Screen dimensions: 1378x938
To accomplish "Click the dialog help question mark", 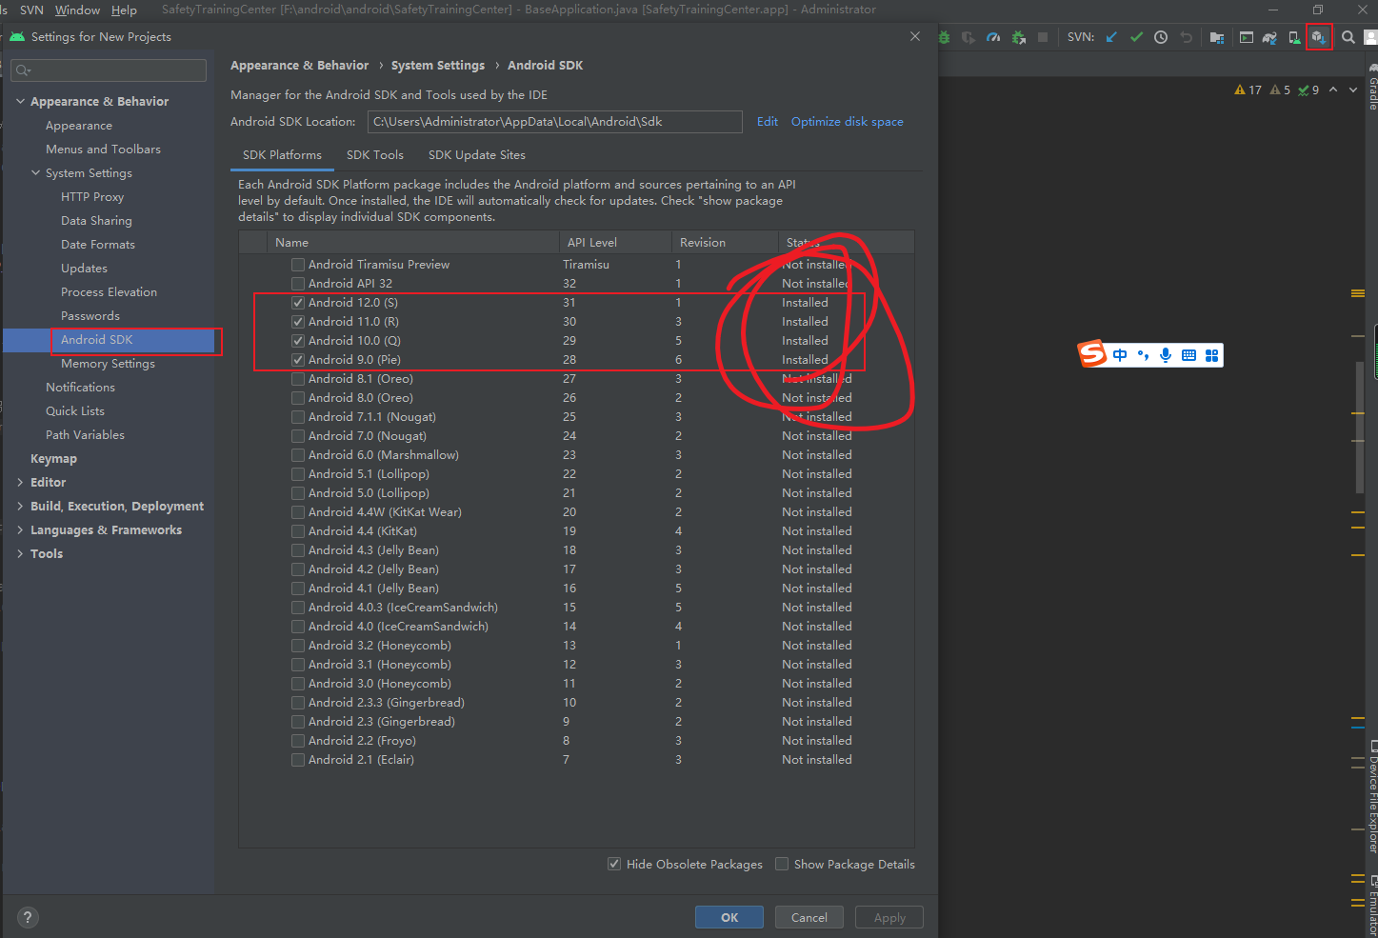I will 28,917.
